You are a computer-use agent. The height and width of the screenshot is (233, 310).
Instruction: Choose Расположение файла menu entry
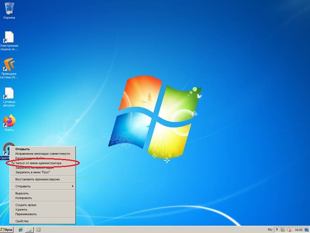(43, 158)
